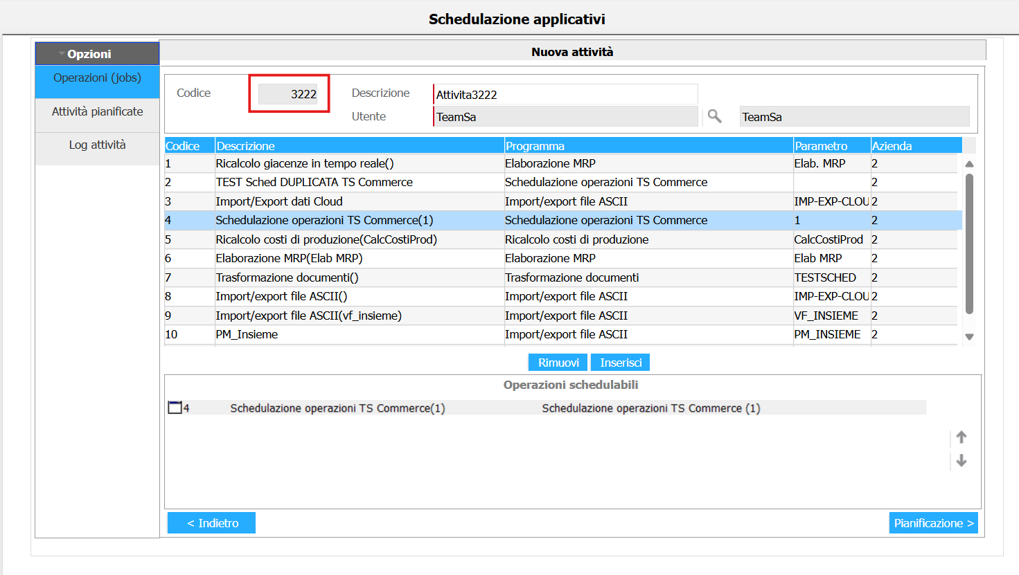Proceed with the Pianificazione button
The image size is (1019, 575).
click(933, 523)
